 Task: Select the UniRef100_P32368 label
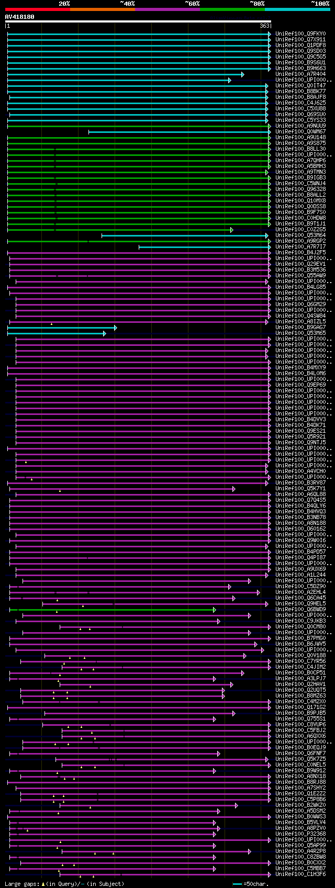[300, 834]
